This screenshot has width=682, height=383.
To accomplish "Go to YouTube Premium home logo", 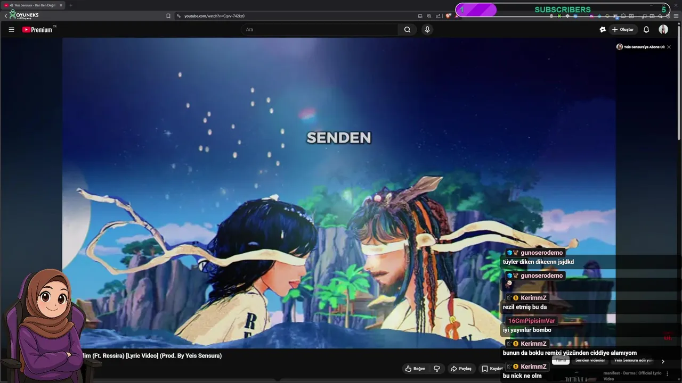I will [38, 30].
